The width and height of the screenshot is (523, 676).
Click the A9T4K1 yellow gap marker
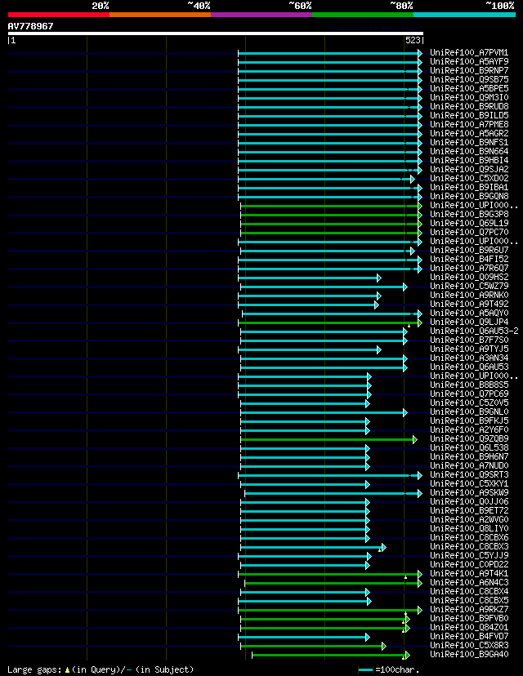[x=405, y=577]
